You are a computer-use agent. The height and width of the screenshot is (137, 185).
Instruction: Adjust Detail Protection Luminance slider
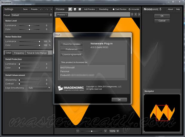click(19, 64)
